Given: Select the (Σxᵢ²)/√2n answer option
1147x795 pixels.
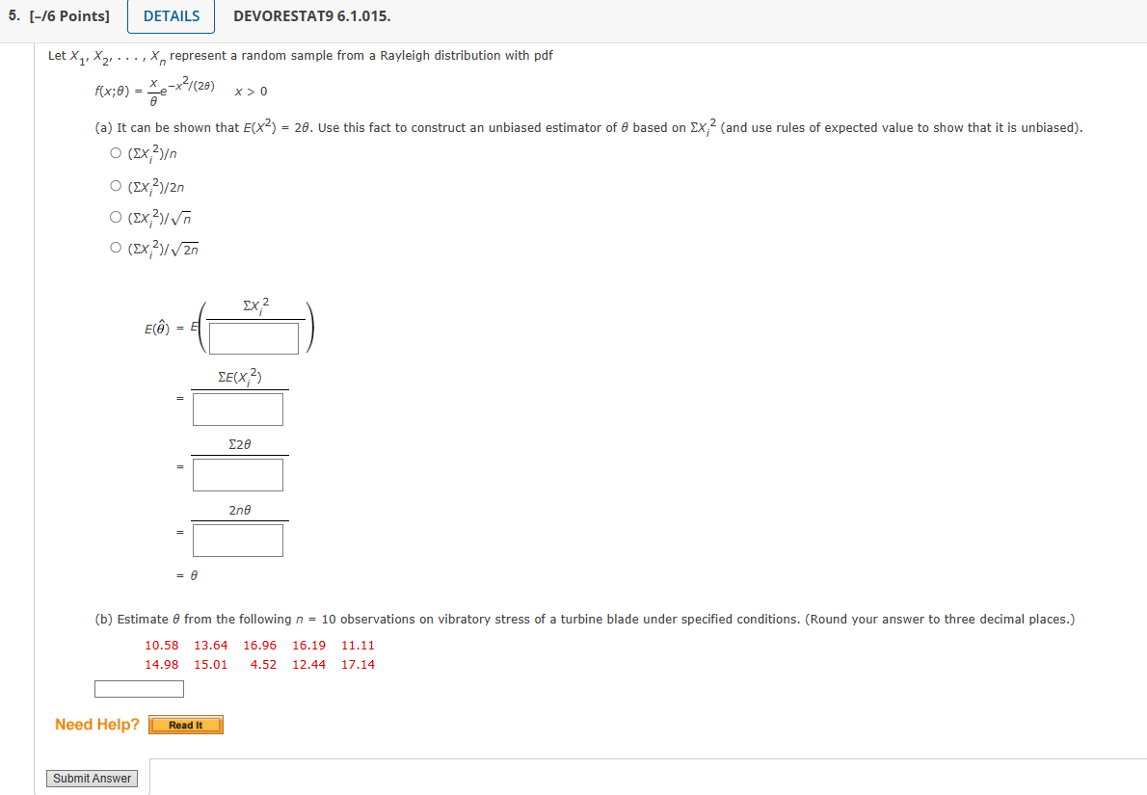Looking at the screenshot, I should tap(116, 248).
